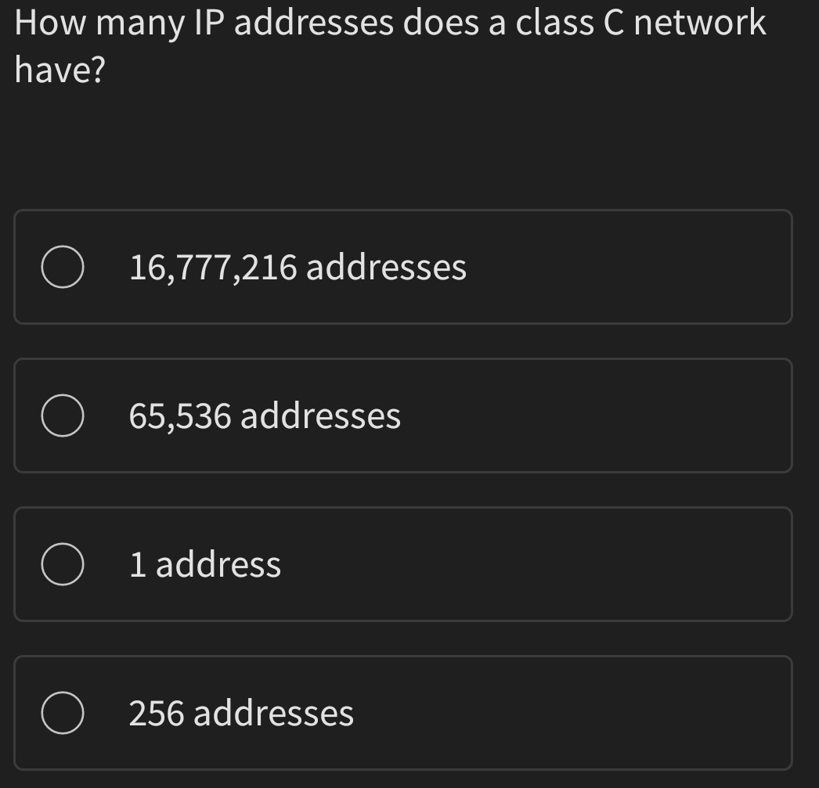Screen dimensions: 819x788
Task: Click the circle next to "16,777,216 addresses"
Action: click(63, 266)
